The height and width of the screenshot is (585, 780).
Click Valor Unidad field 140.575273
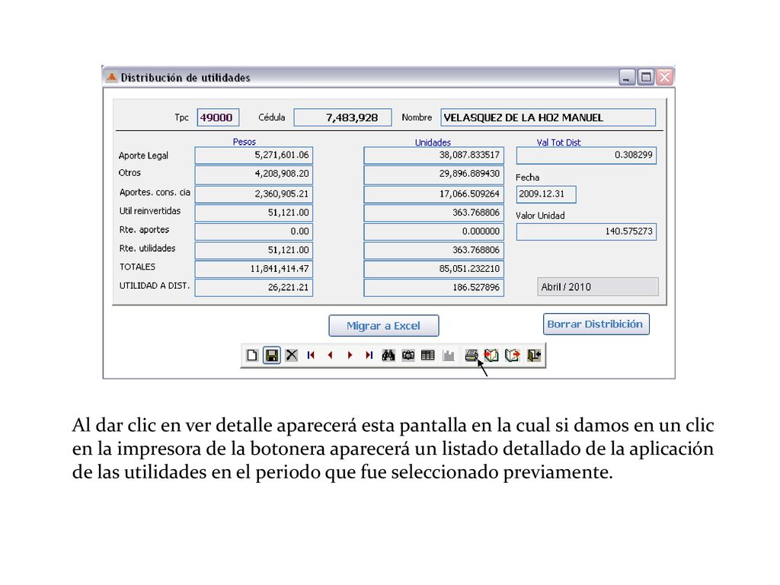[x=587, y=232]
